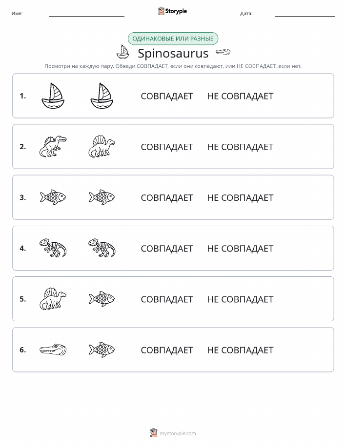Viewport: 346px width, 447px height.
Task: Click the left fish in row 3
Action: (53, 197)
